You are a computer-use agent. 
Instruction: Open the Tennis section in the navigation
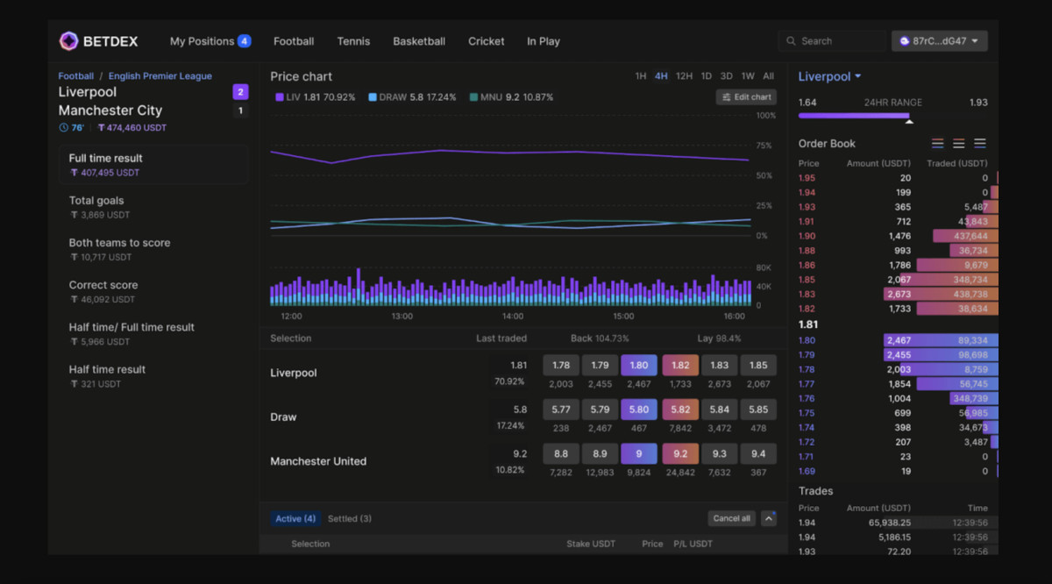coord(353,40)
